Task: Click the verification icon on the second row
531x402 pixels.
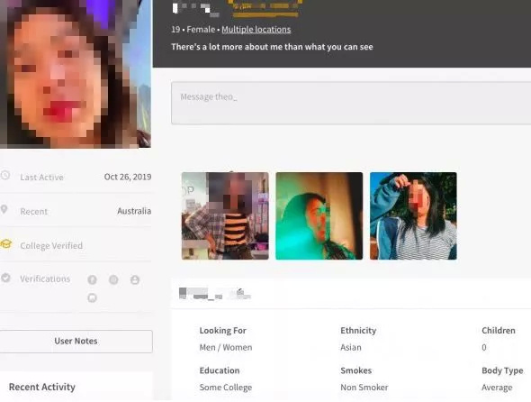Action: click(92, 297)
